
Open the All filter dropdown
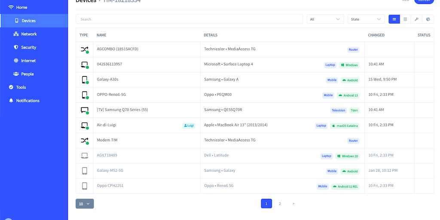pyautogui.click(x=325, y=19)
